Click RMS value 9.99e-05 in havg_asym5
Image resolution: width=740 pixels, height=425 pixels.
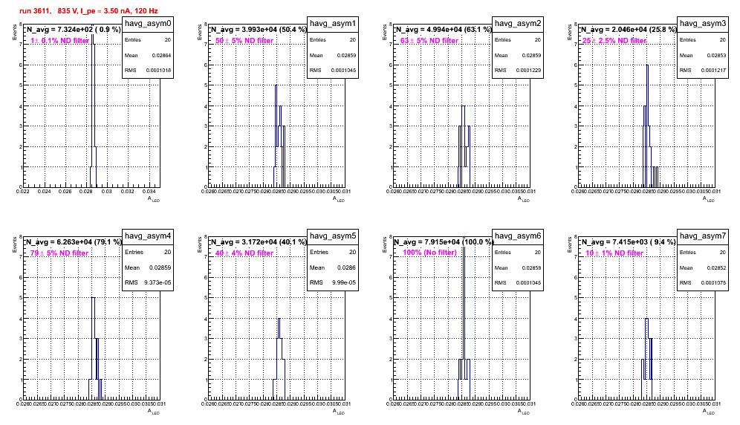point(343,282)
